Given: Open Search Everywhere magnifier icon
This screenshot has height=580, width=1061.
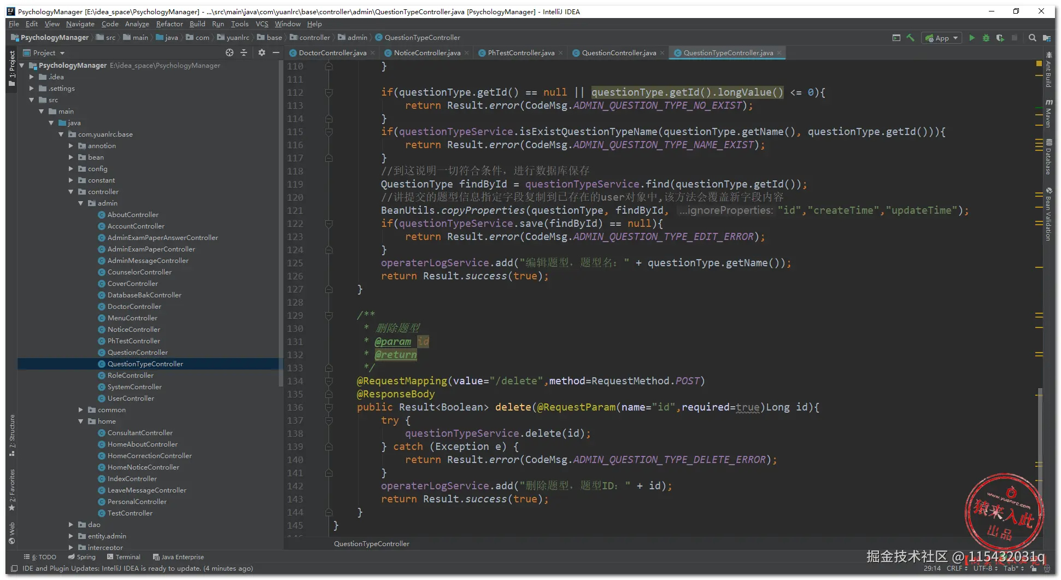Looking at the screenshot, I should (1033, 38).
